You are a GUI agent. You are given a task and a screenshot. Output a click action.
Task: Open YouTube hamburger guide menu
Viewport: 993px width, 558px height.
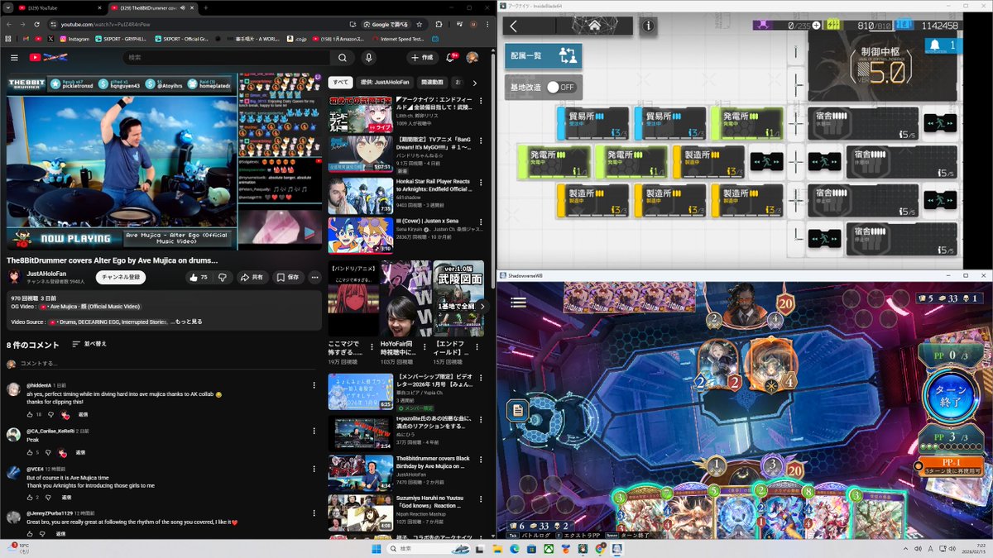click(14, 58)
